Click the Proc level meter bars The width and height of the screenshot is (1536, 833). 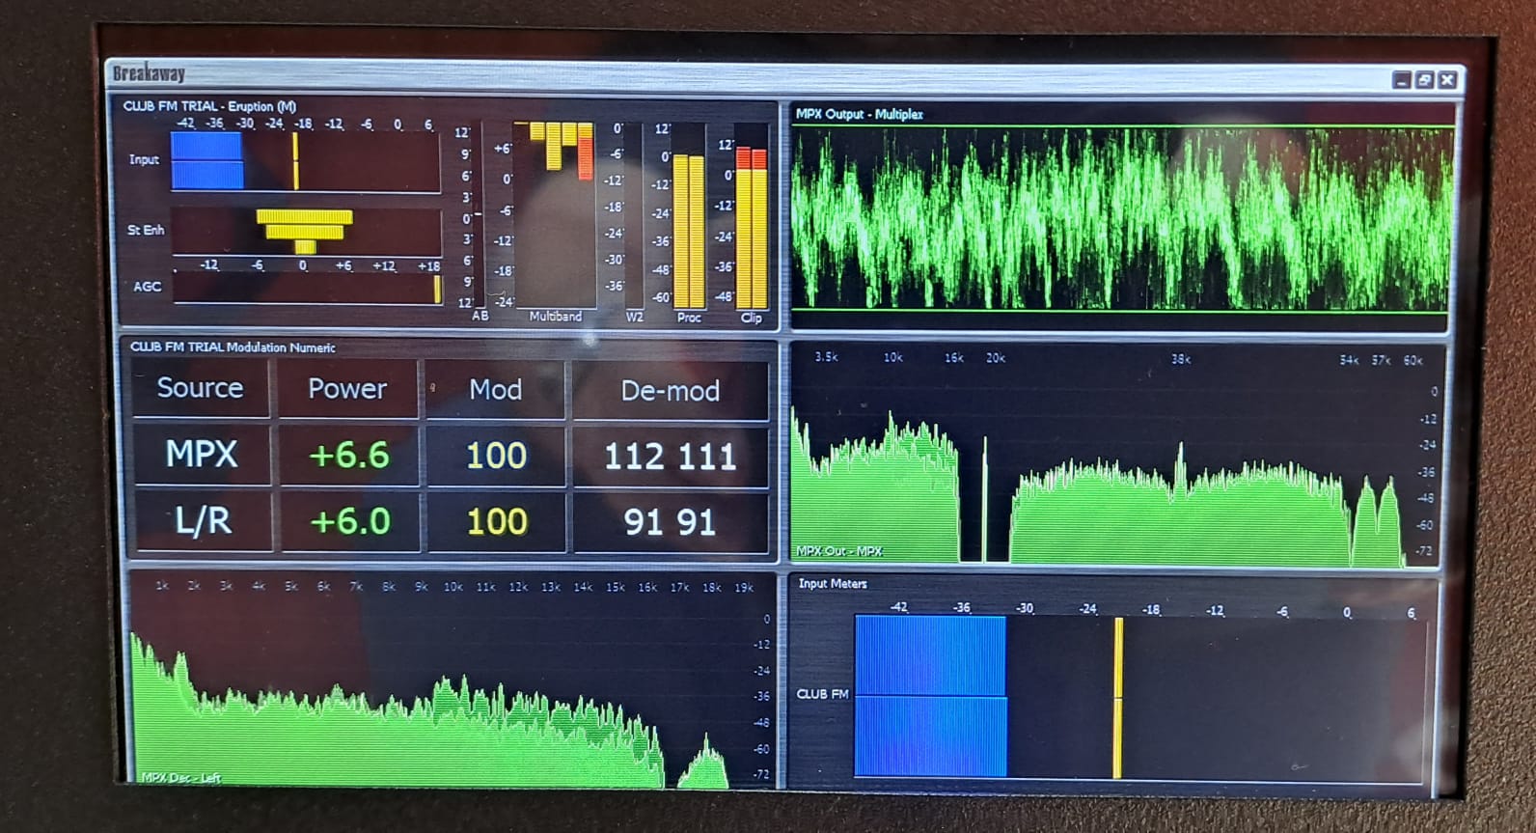[689, 232]
